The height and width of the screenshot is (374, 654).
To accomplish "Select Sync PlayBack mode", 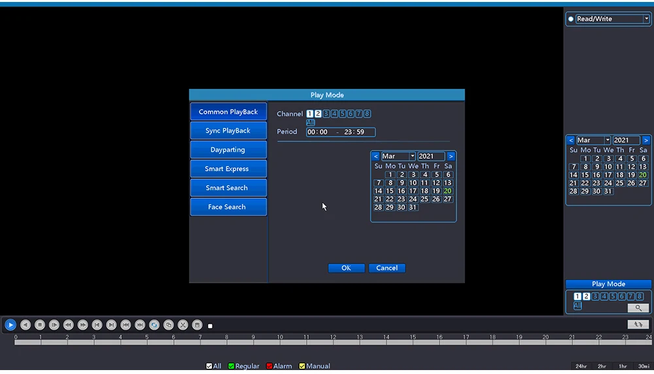I will 228,131.
